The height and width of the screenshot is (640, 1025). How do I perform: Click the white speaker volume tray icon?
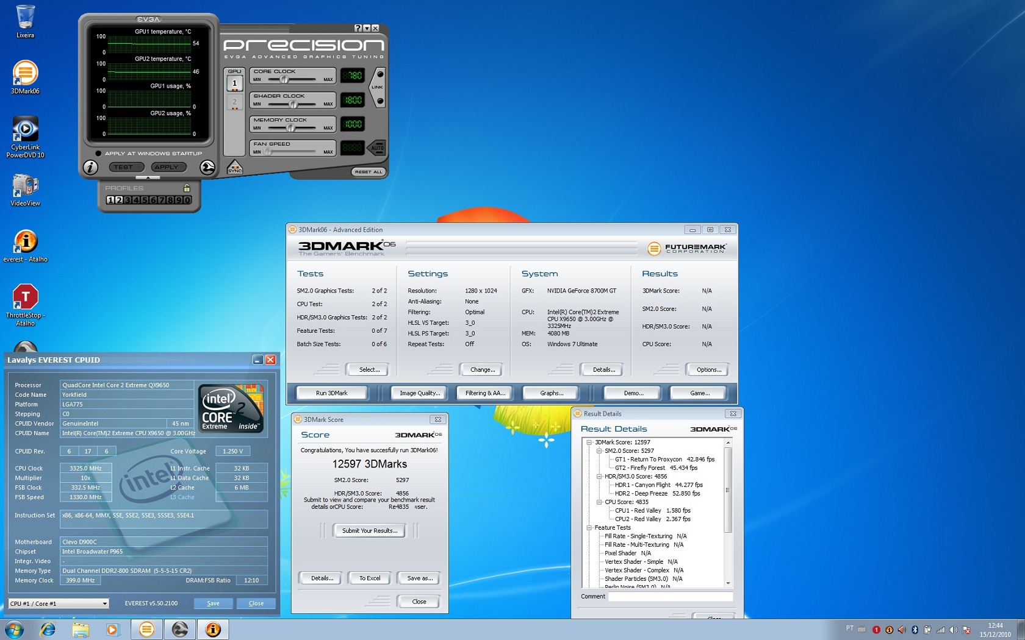click(x=953, y=630)
